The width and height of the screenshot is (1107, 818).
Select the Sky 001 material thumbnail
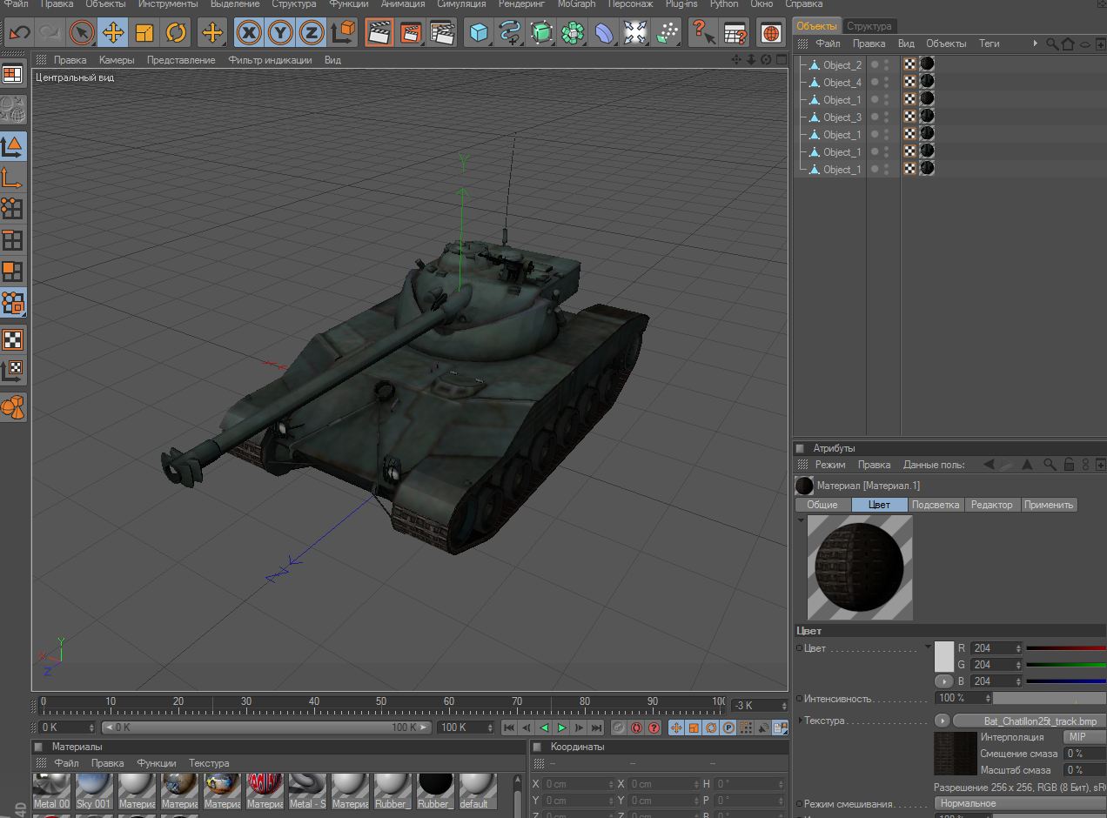pos(94,790)
